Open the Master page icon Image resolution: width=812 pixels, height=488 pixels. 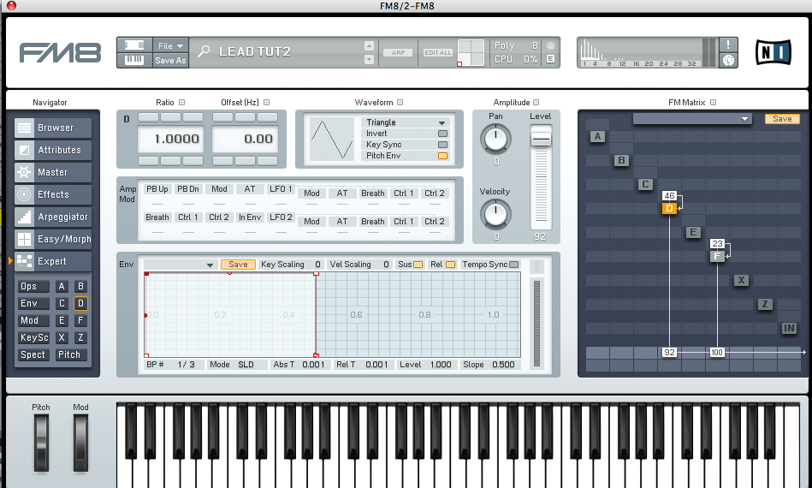[x=24, y=172]
